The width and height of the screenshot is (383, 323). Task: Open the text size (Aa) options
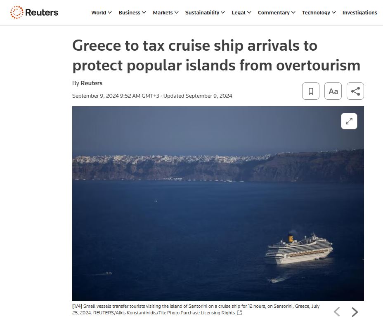(x=333, y=91)
